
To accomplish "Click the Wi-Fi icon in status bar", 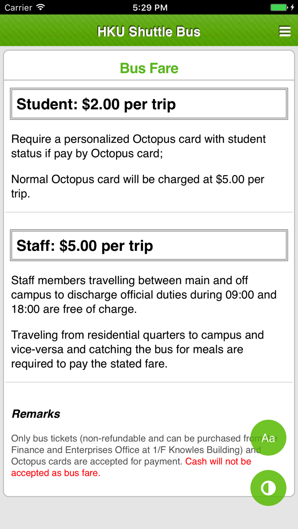I will [40, 7].
